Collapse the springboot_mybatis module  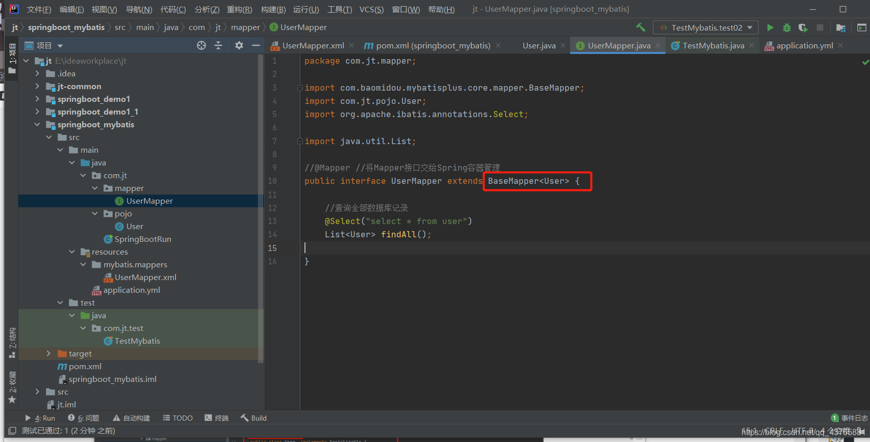37,124
